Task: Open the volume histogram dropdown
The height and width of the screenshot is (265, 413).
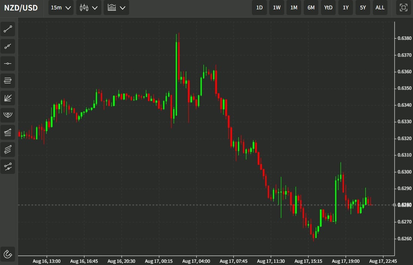Action: pyautogui.click(x=116, y=7)
